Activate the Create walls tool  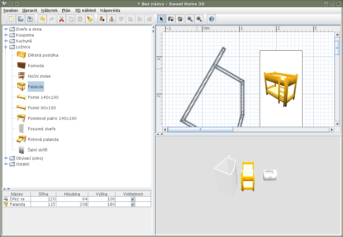click(171, 19)
